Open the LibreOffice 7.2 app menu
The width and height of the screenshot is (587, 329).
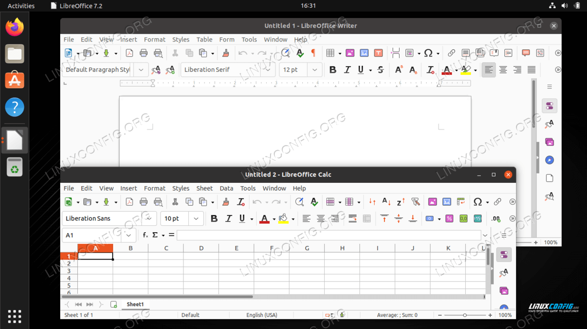point(77,6)
